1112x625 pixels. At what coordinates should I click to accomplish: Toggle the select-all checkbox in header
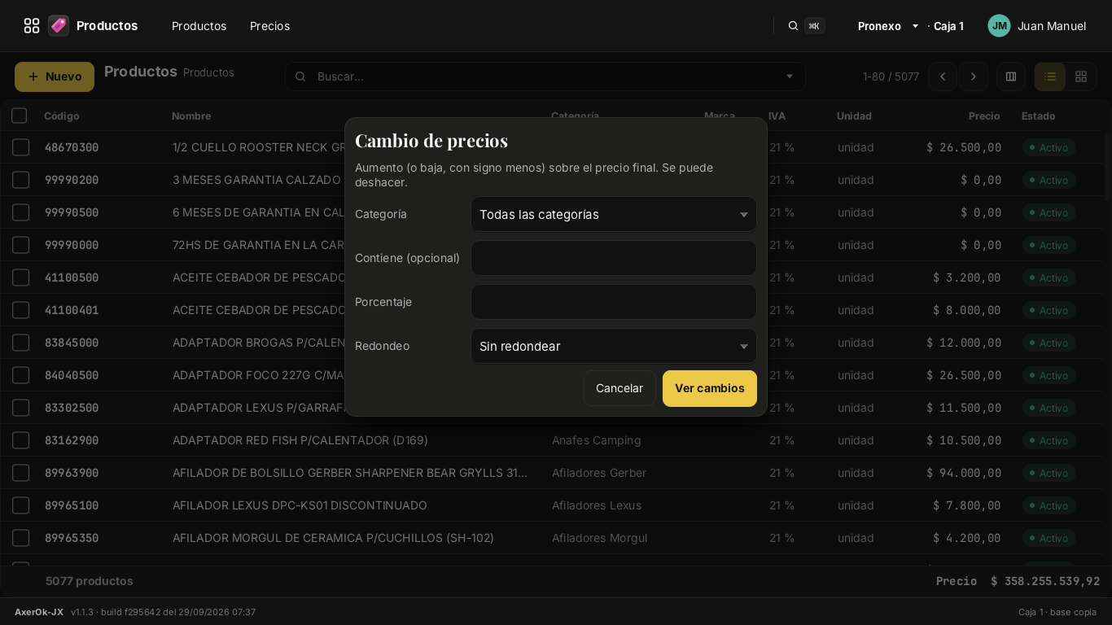click(20, 116)
